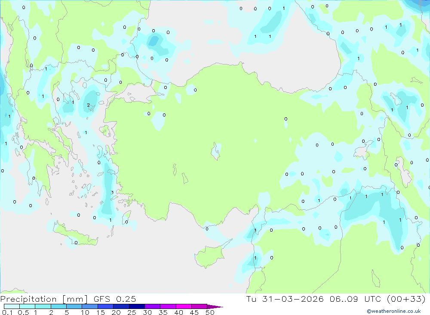Click the '45' legend scale label
Viewport: 430px width, 315px height.
coord(194,312)
